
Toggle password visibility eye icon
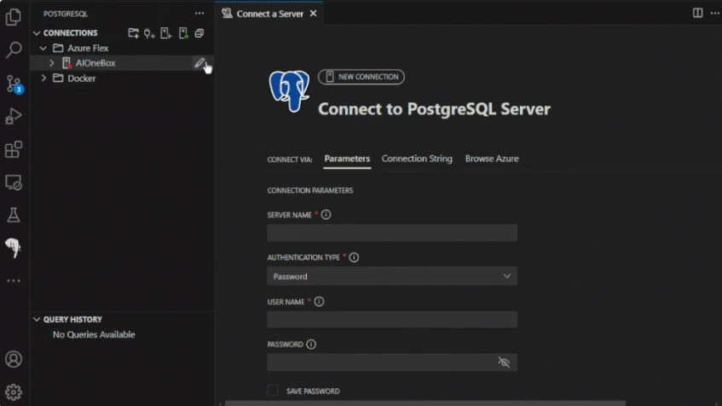click(x=504, y=362)
